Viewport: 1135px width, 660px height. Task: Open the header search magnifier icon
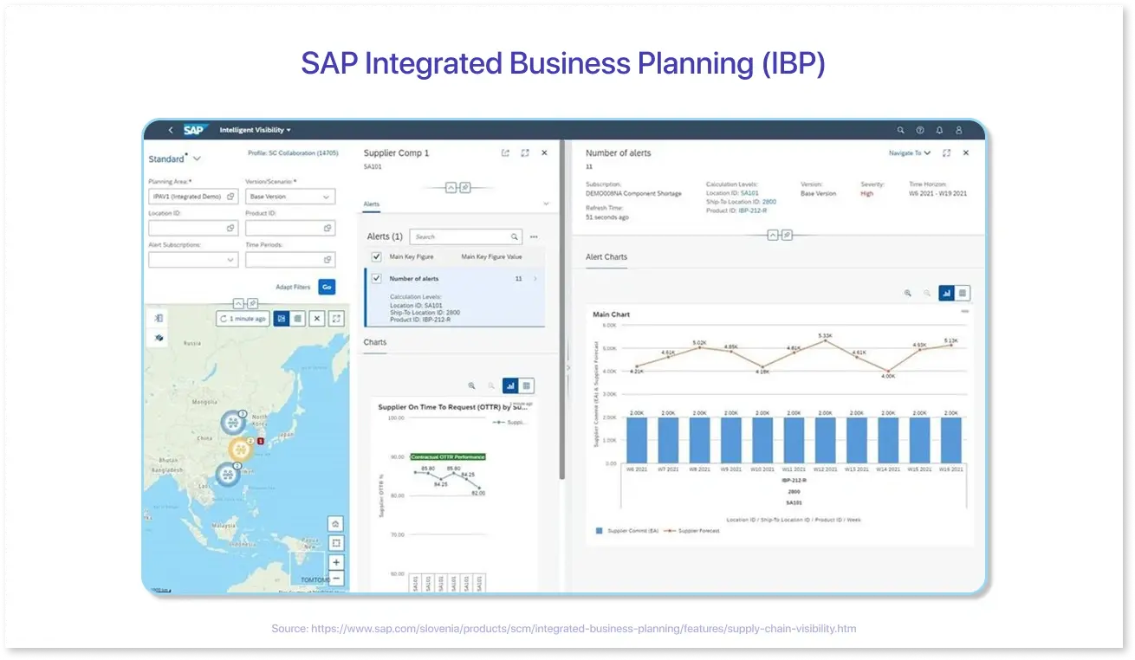point(901,130)
